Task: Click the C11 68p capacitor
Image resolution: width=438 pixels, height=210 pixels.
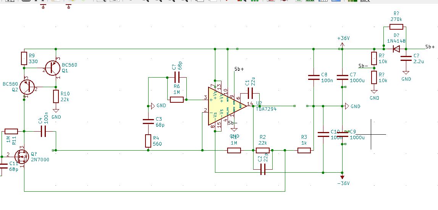Action: pos(3,166)
